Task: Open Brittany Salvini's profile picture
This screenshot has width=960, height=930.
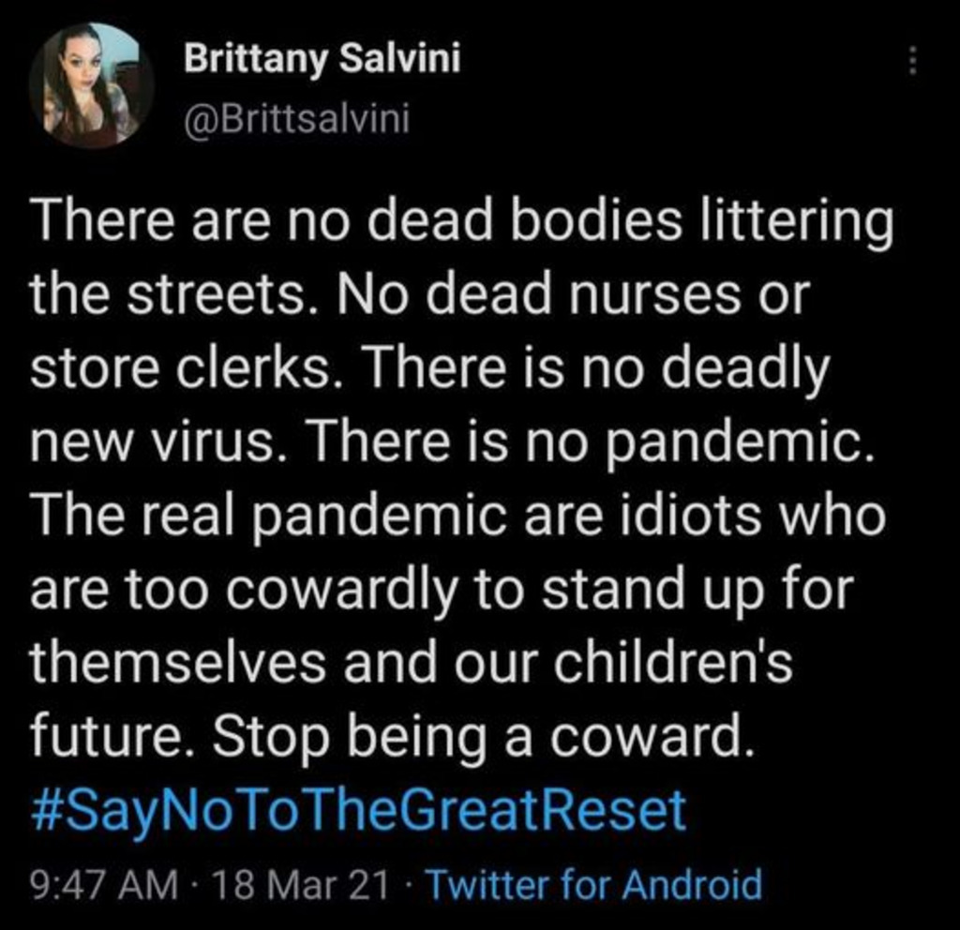Action: (92, 85)
